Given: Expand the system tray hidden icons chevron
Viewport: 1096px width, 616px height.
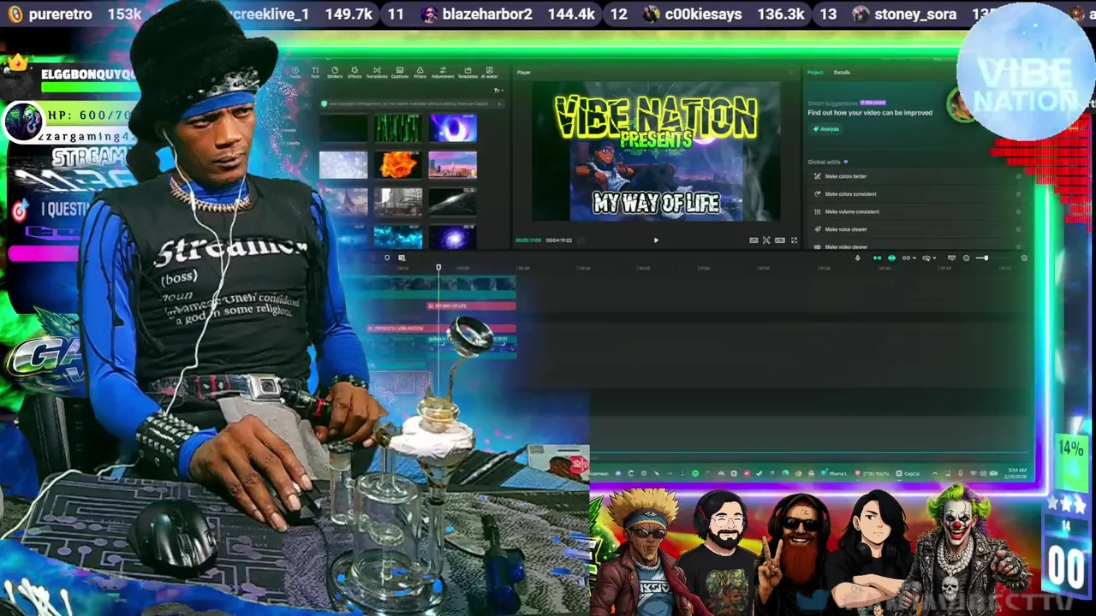Looking at the screenshot, I should pyautogui.click(x=935, y=473).
